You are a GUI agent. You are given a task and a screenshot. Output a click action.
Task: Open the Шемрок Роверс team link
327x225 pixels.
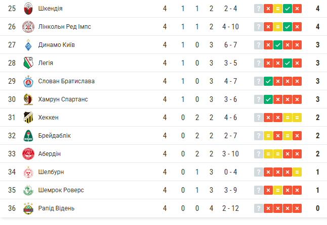[x=61, y=190]
